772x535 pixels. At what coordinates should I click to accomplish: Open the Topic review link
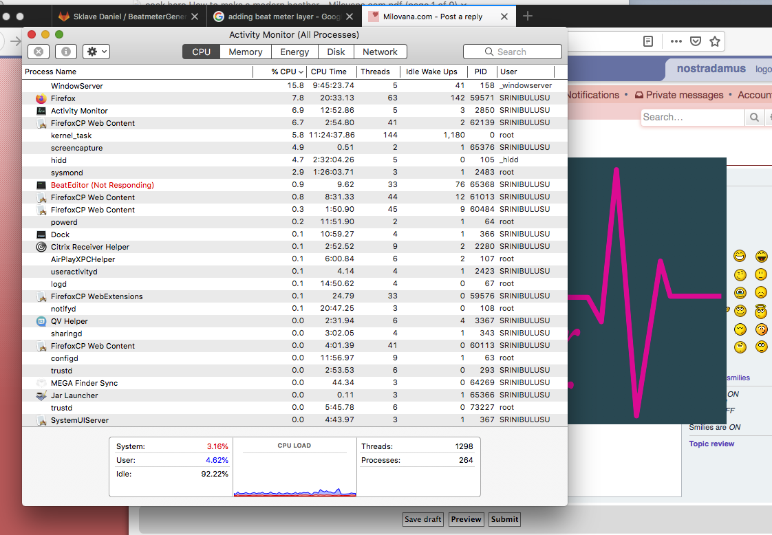click(x=711, y=444)
